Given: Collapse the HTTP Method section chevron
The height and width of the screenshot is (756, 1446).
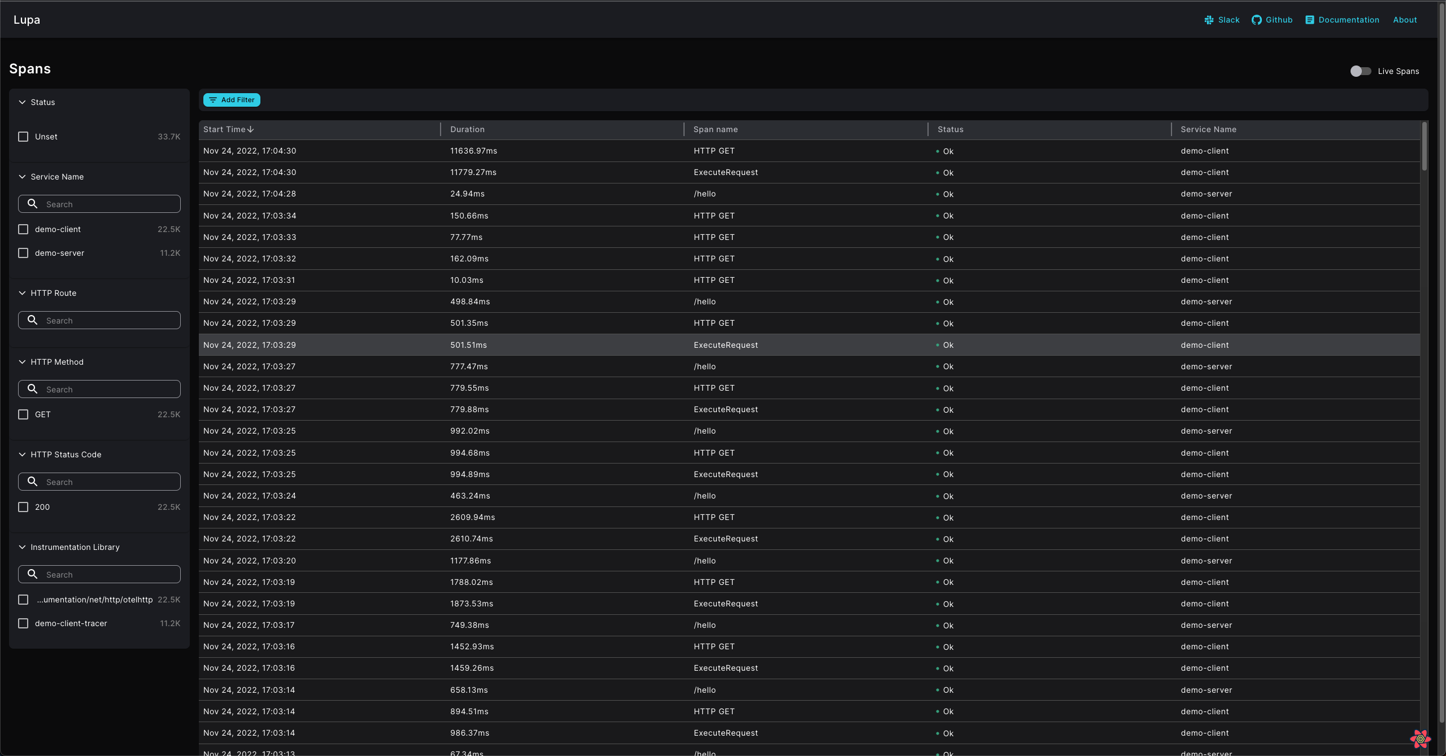Looking at the screenshot, I should [x=23, y=362].
